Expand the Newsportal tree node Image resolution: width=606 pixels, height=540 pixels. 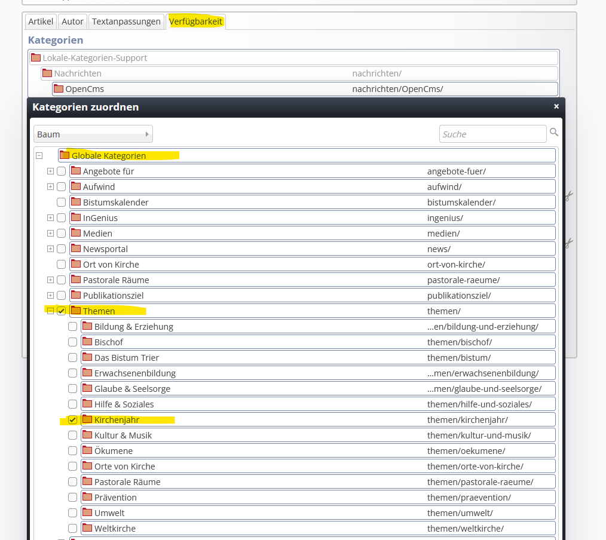coord(50,249)
